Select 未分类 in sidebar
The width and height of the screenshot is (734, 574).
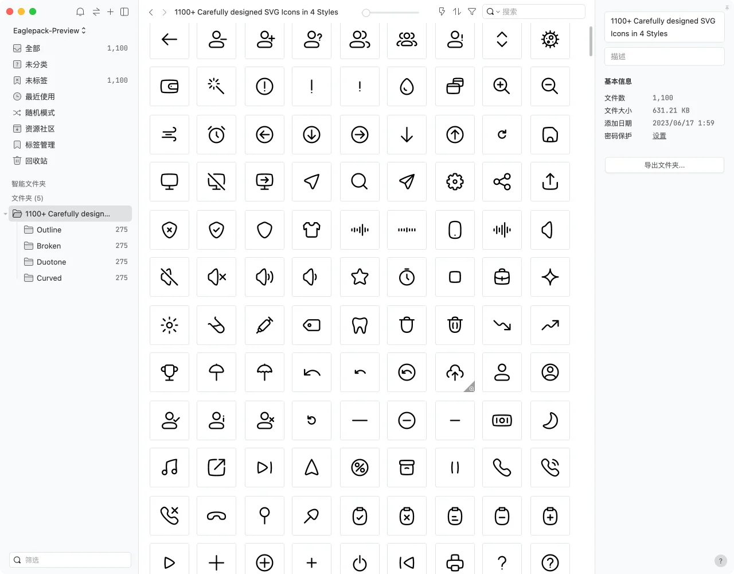coord(70,64)
